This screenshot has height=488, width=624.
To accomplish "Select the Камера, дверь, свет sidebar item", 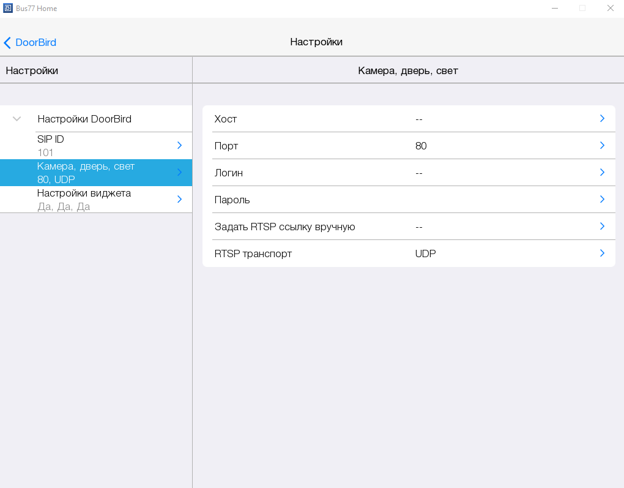I will coord(86,173).
